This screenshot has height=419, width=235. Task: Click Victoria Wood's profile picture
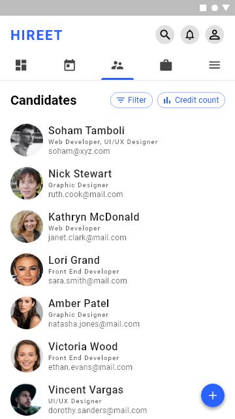coord(27,356)
